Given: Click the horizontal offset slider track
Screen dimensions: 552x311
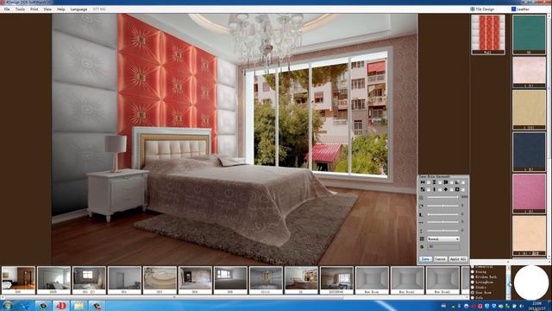Looking at the screenshot, I should point(442,222).
